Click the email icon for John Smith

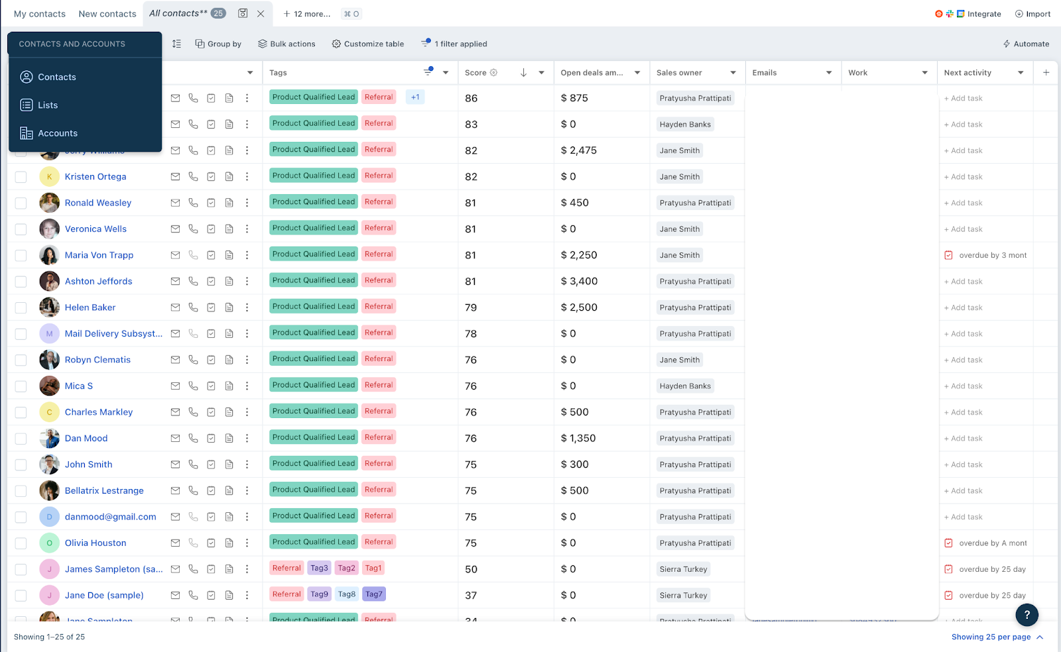(175, 464)
